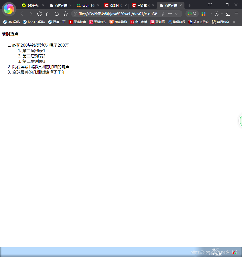
Task: Open the 超变态传奇 bookmark
Action: coord(199,22)
